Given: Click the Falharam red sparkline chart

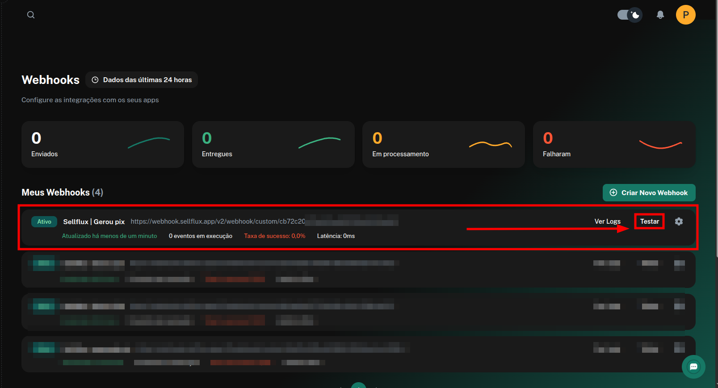Looking at the screenshot, I should tap(660, 145).
